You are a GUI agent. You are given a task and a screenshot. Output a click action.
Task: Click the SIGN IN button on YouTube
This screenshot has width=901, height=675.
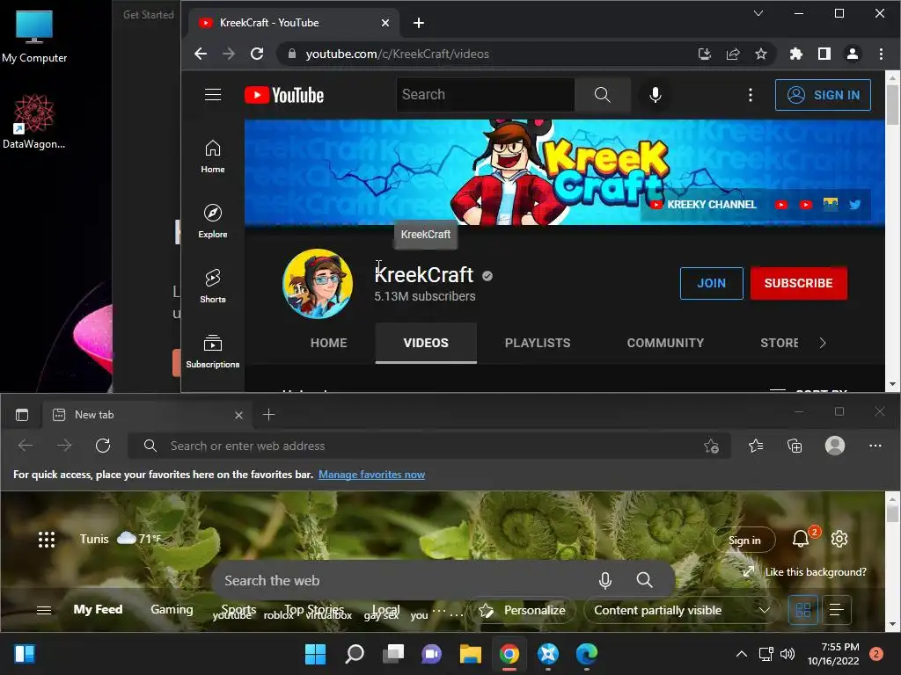[x=823, y=95]
